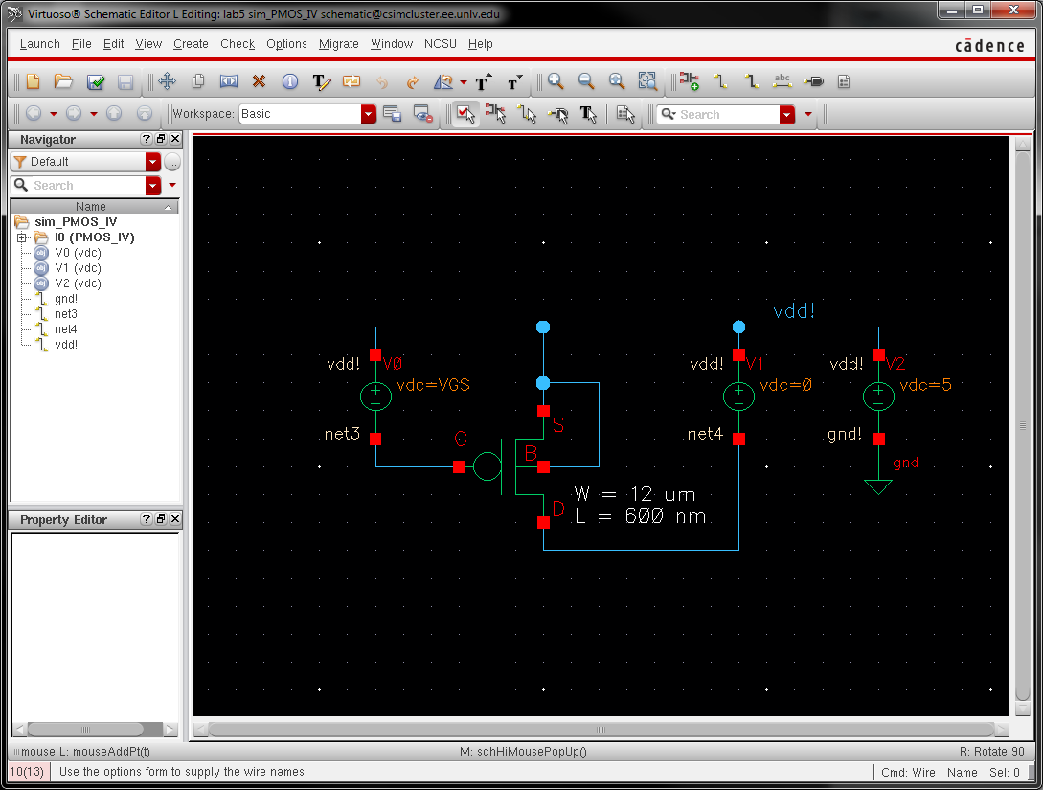
Task: Select the Create Pin tool icon
Action: (813, 82)
